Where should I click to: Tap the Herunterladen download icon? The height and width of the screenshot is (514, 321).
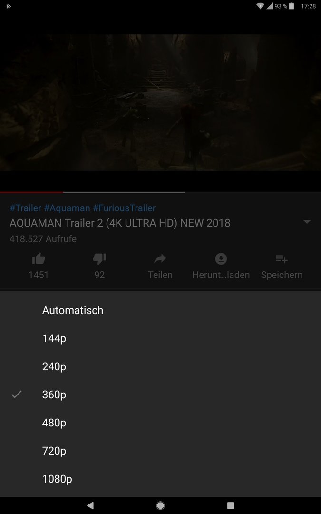point(221,259)
